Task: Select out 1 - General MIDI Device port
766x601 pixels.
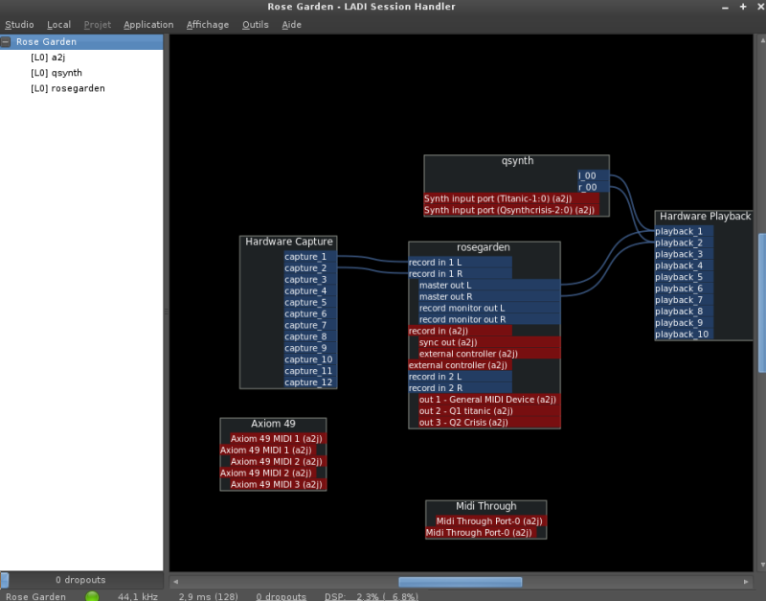Action: point(489,400)
